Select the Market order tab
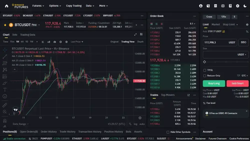Screen dimensions: 250x141 click(x=215, y=24)
